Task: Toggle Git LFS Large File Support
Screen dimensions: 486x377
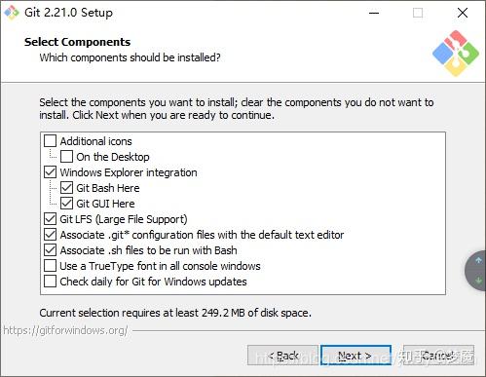Action: click(50, 219)
